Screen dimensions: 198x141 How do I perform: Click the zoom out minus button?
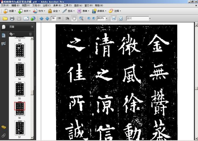(89, 18)
